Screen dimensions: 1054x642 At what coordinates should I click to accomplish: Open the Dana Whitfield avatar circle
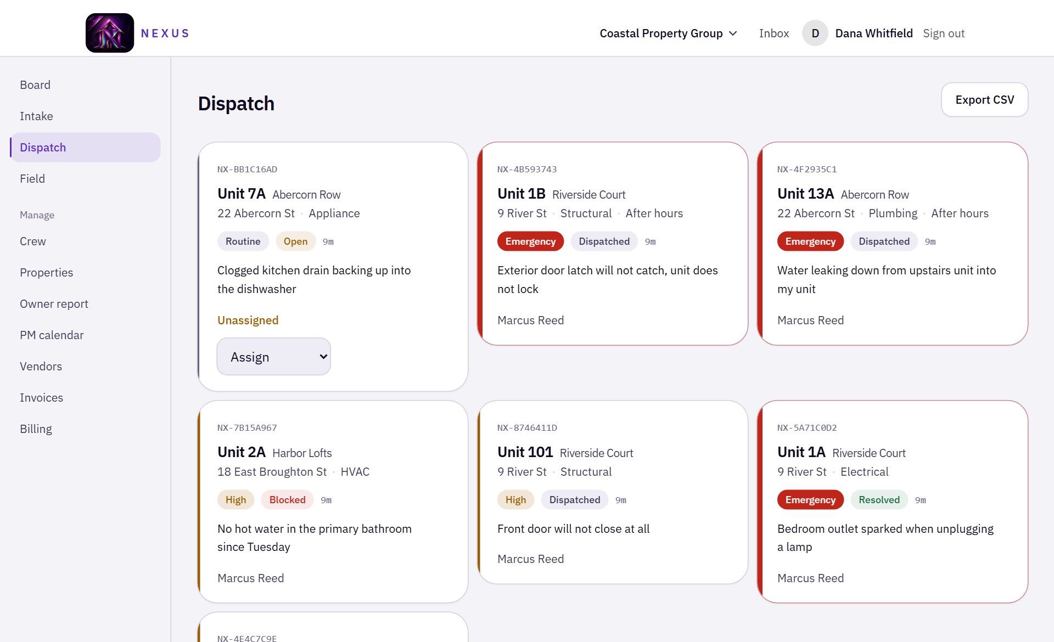[x=815, y=33]
